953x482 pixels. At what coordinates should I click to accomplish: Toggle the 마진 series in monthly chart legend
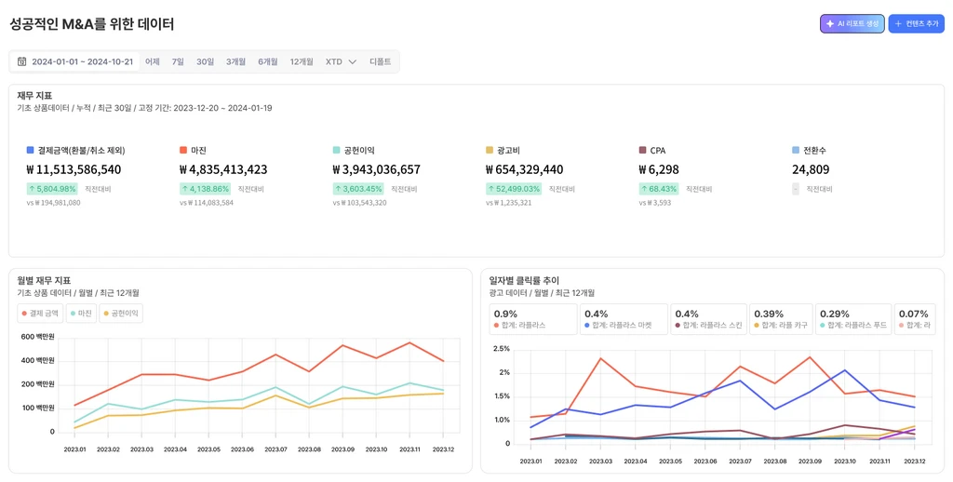point(81,314)
